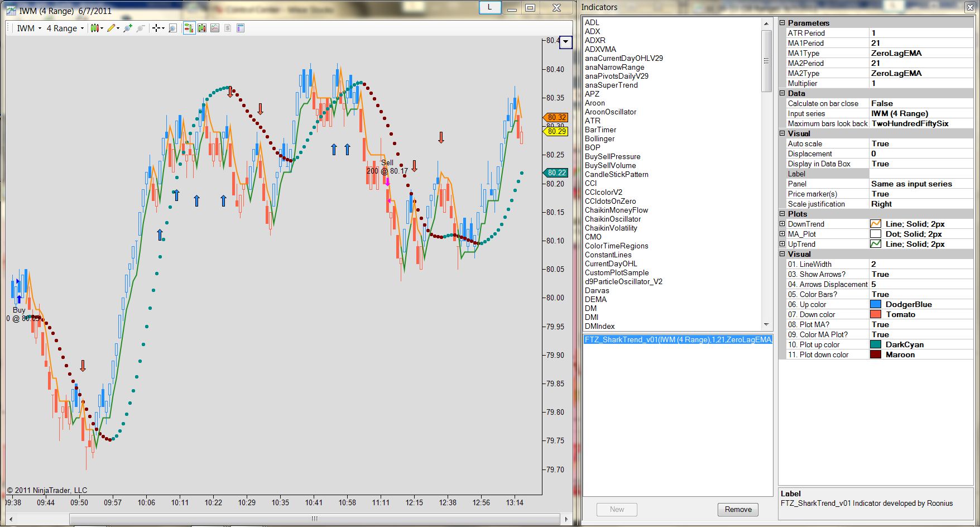Select Bollinger in the indicators list
The width and height of the screenshot is (980, 527).
(600, 139)
